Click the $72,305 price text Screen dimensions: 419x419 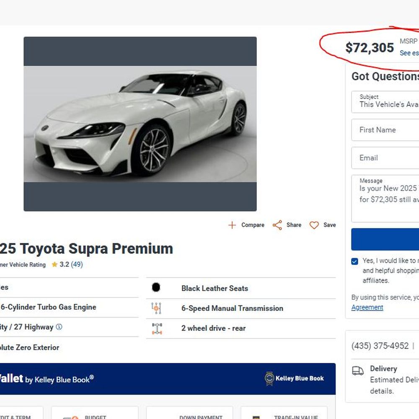(x=370, y=48)
